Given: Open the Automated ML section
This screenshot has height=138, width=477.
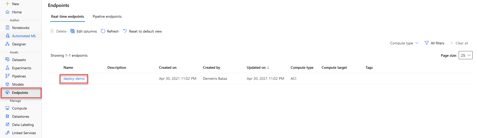Looking at the screenshot, I should tap(21, 36).
